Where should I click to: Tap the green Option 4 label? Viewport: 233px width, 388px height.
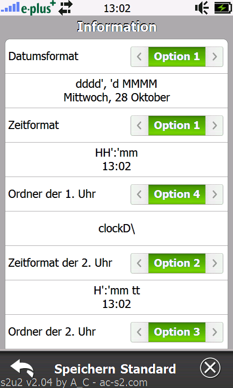[177, 194]
